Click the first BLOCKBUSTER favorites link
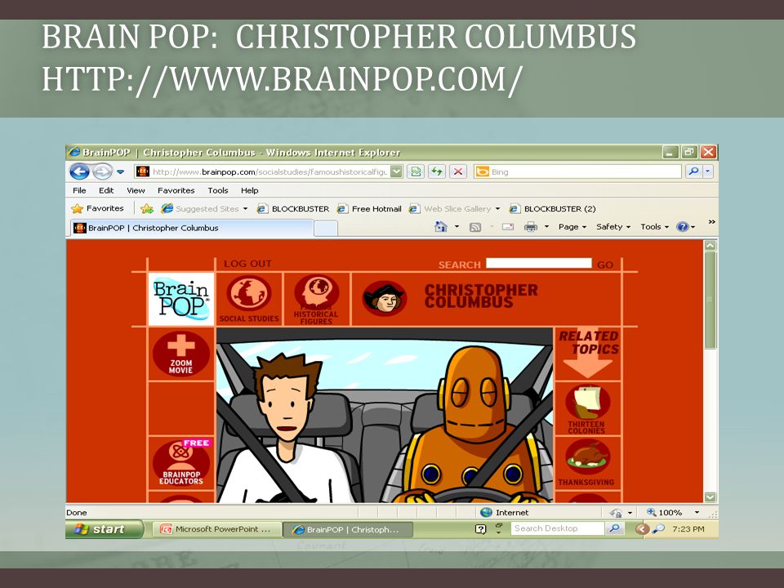Viewport: 784px width, 588px height. click(293, 209)
